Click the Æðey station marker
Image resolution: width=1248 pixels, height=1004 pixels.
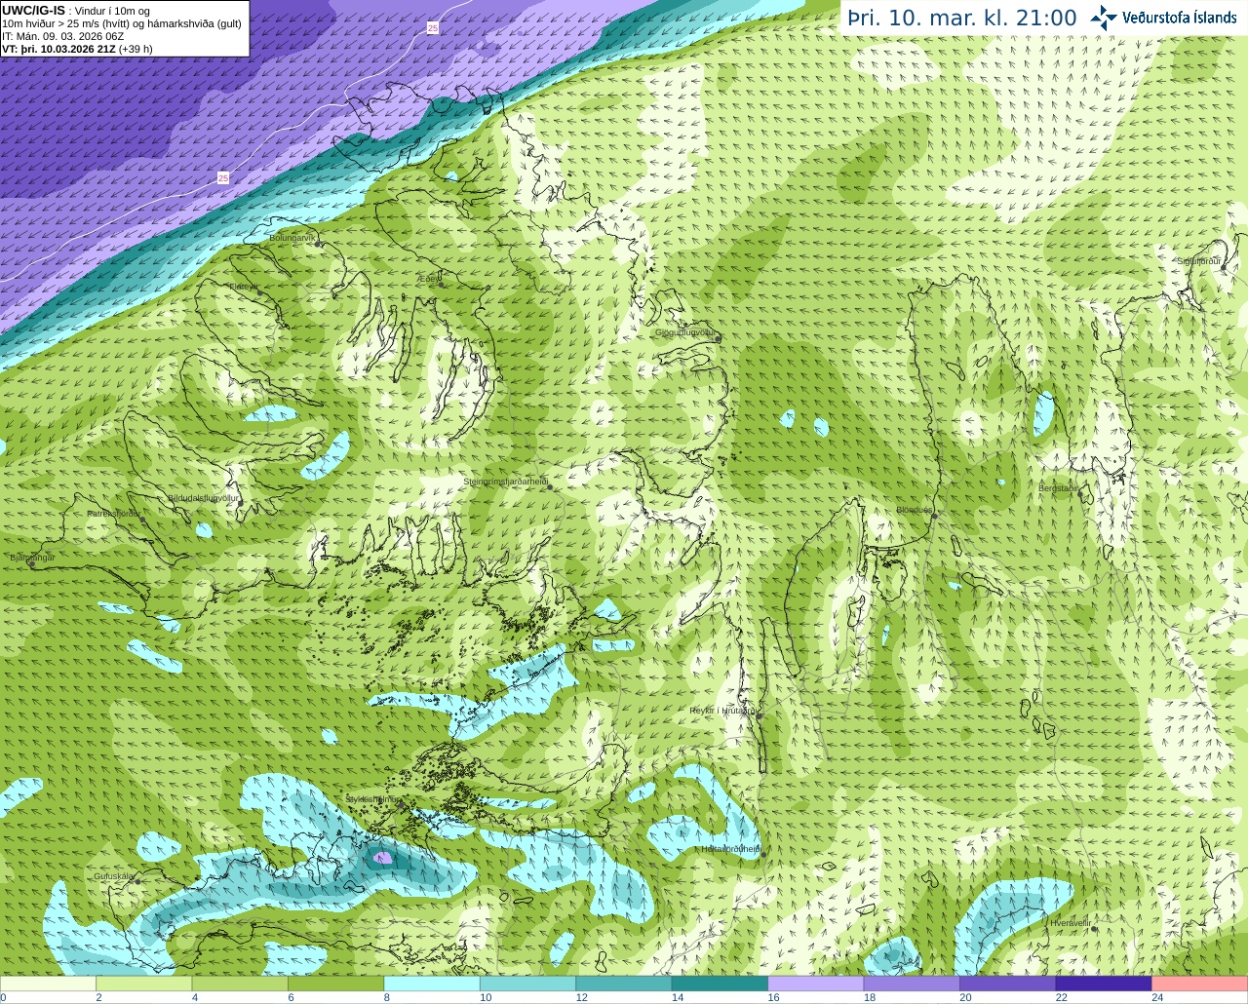click(441, 284)
